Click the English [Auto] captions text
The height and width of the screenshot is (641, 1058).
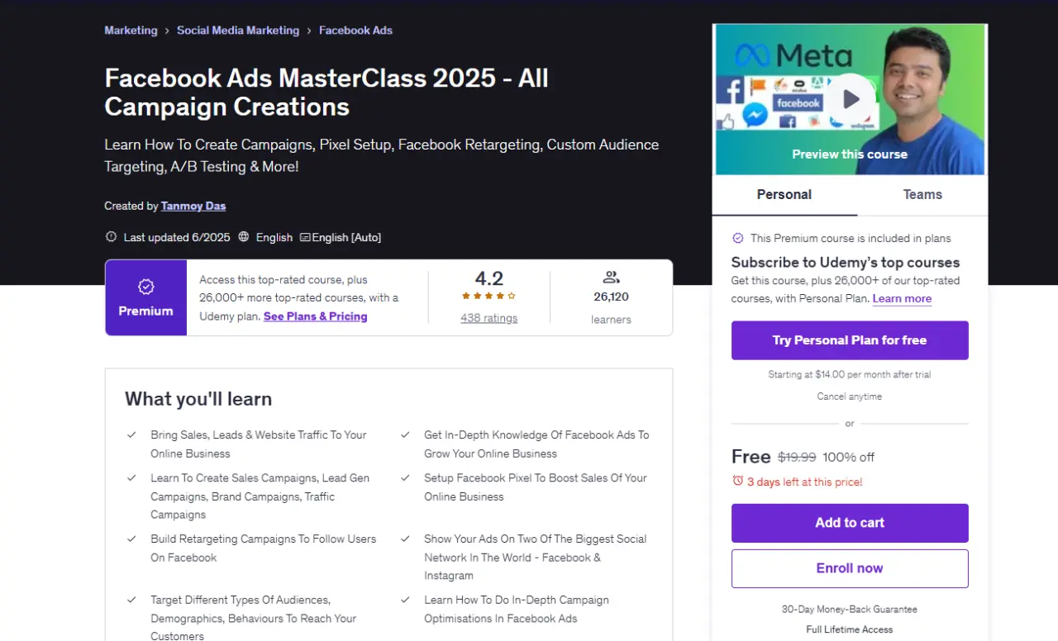[x=346, y=237]
